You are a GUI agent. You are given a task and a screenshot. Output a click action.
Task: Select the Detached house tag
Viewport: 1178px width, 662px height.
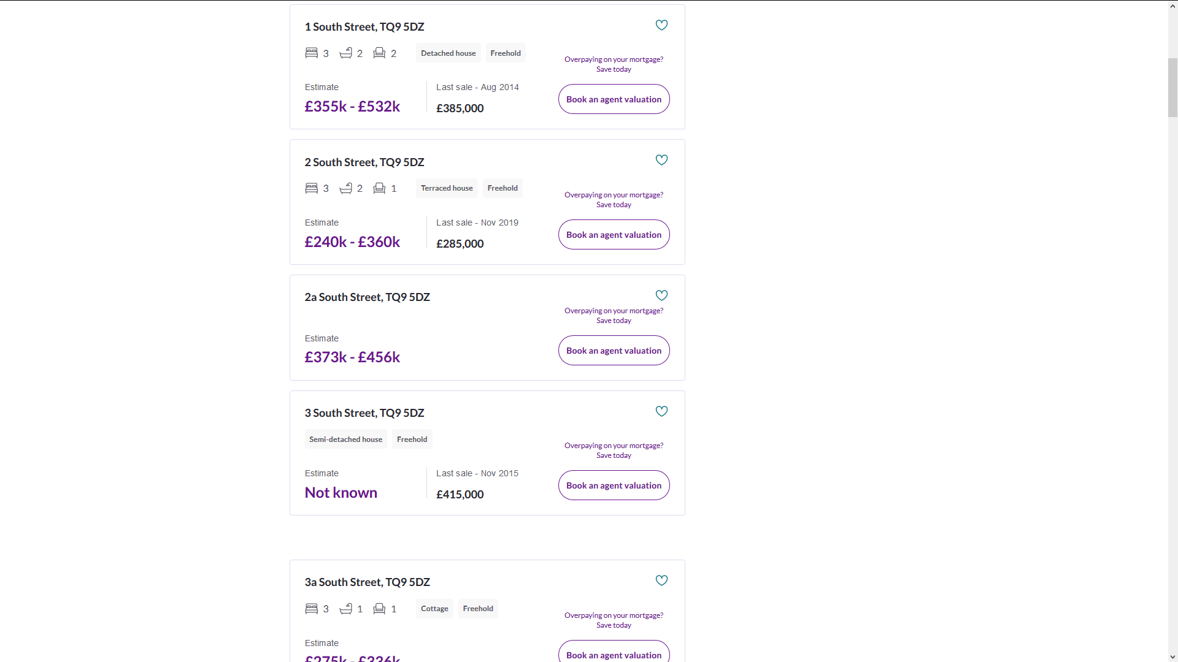[x=448, y=53]
